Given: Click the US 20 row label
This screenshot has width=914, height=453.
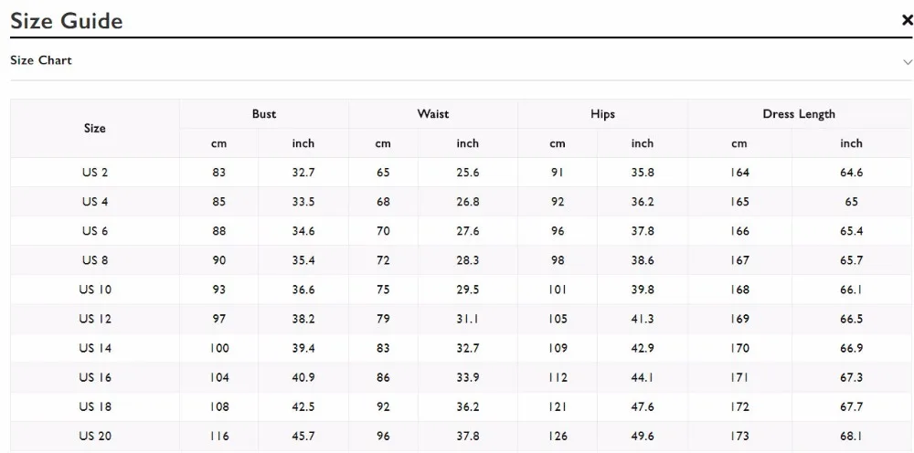Looking at the screenshot, I should (x=95, y=437).
